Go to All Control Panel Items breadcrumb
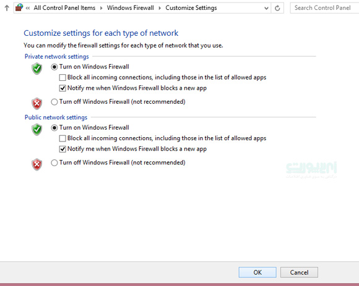 click(64, 8)
